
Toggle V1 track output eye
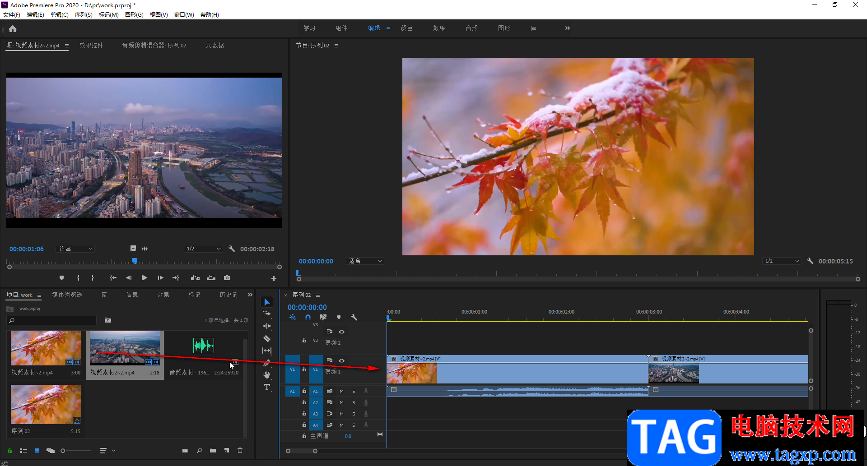(342, 360)
